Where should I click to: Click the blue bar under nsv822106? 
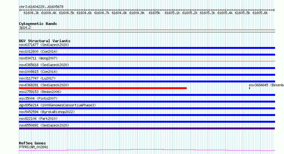click(147, 122)
